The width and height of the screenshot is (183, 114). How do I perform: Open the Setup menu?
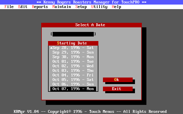(x=81, y=7)
